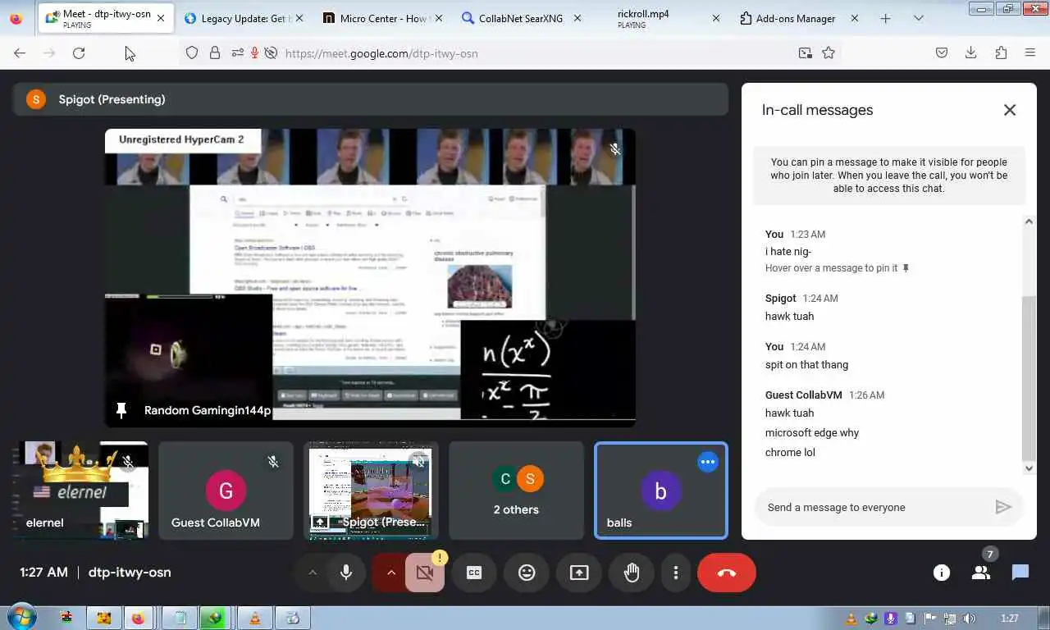The width and height of the screenshot is (1050, 630).
Task: Unpin the Random Gamingin144p tile pin icon
Action: click(121, 410)
